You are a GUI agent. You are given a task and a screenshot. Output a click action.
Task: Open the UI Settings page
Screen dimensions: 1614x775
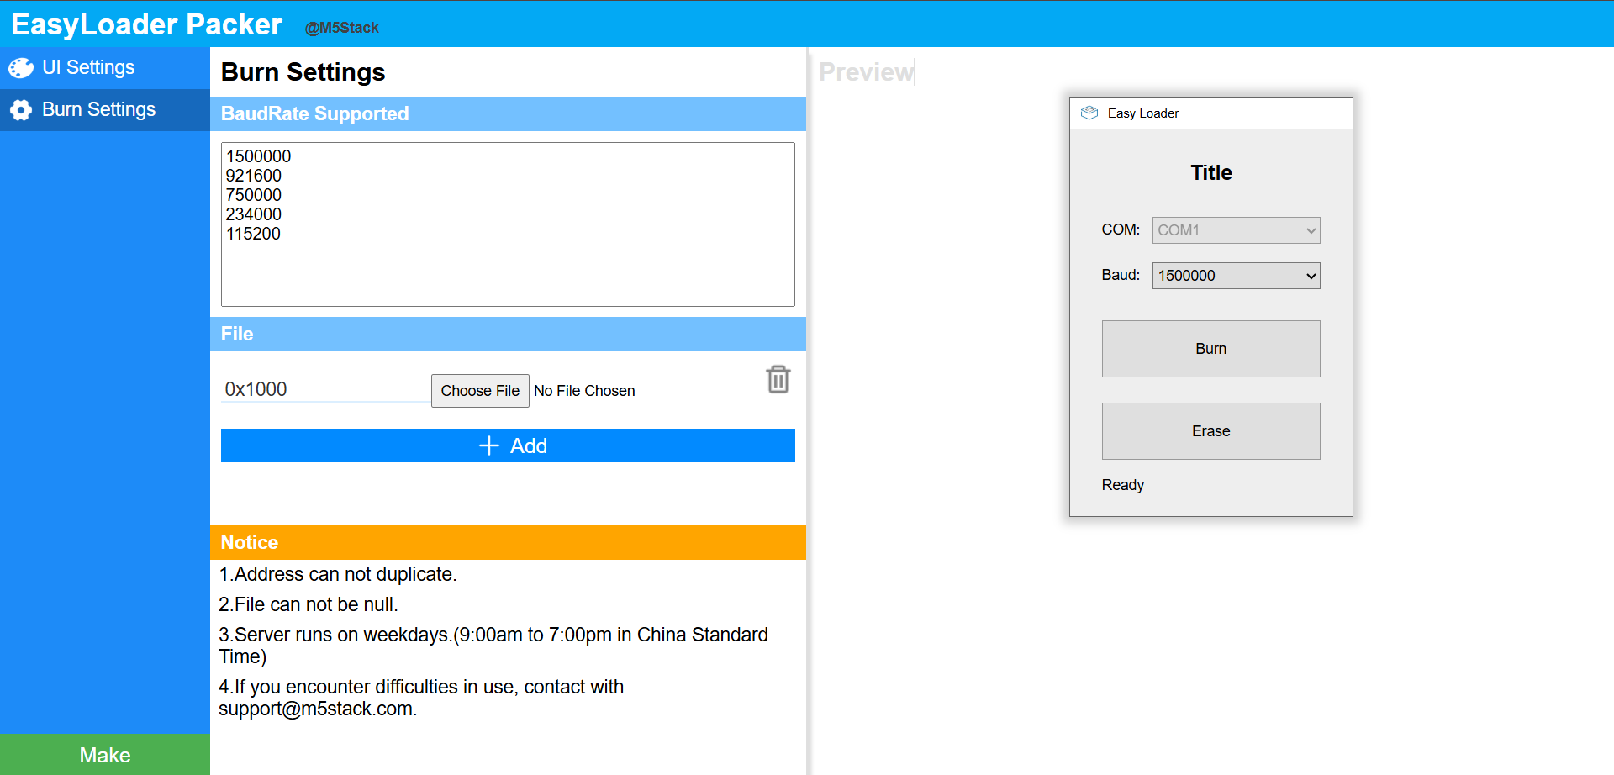(x=88, y=68)
